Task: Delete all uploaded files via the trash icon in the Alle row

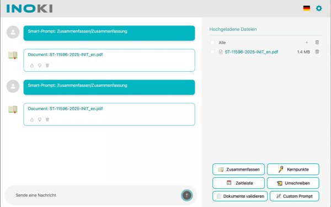Action: point(317,43)
